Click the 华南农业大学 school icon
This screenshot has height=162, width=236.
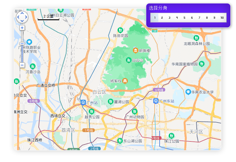point(188,92)
